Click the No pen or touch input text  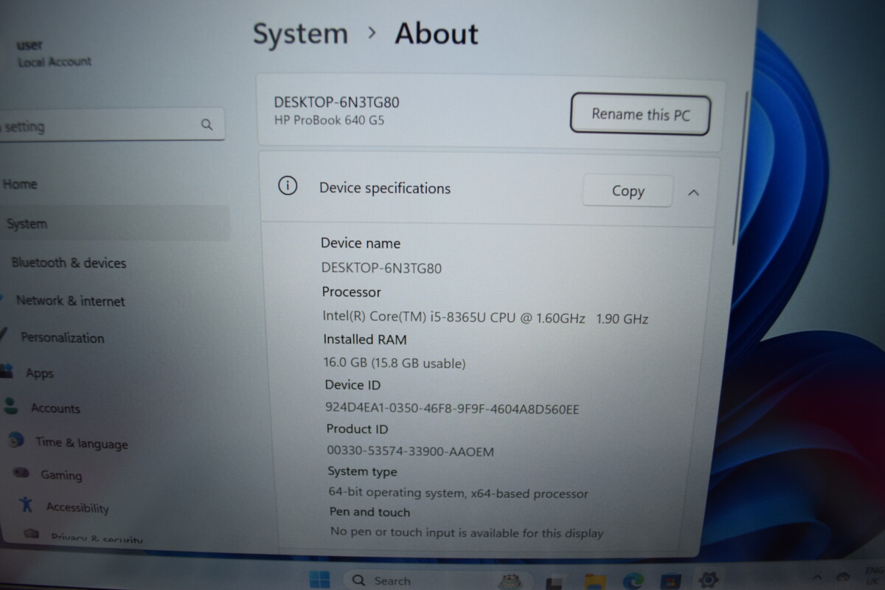point(467,532)
